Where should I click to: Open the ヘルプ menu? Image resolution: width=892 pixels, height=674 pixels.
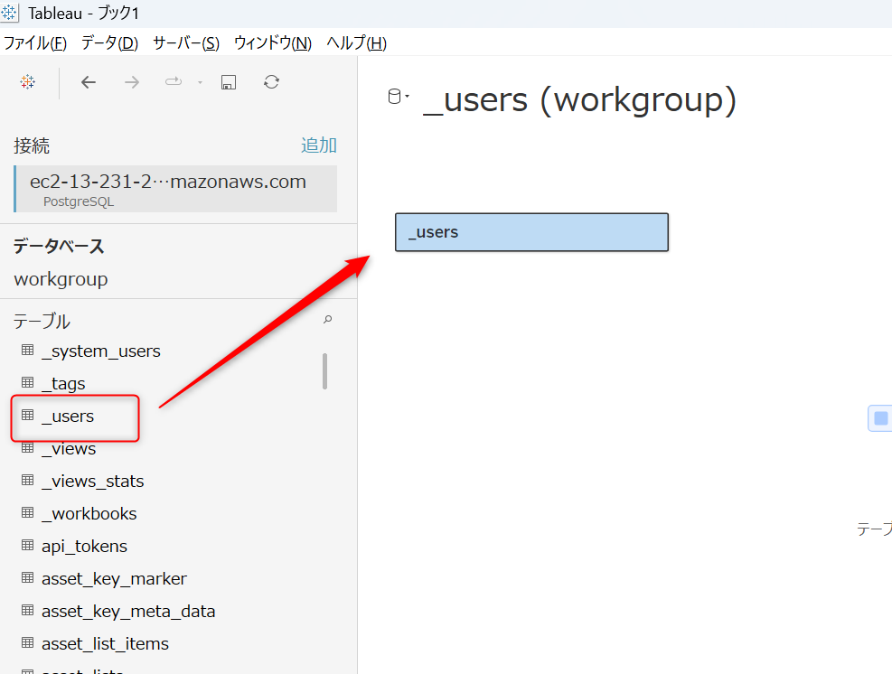(x=355, y=42)
